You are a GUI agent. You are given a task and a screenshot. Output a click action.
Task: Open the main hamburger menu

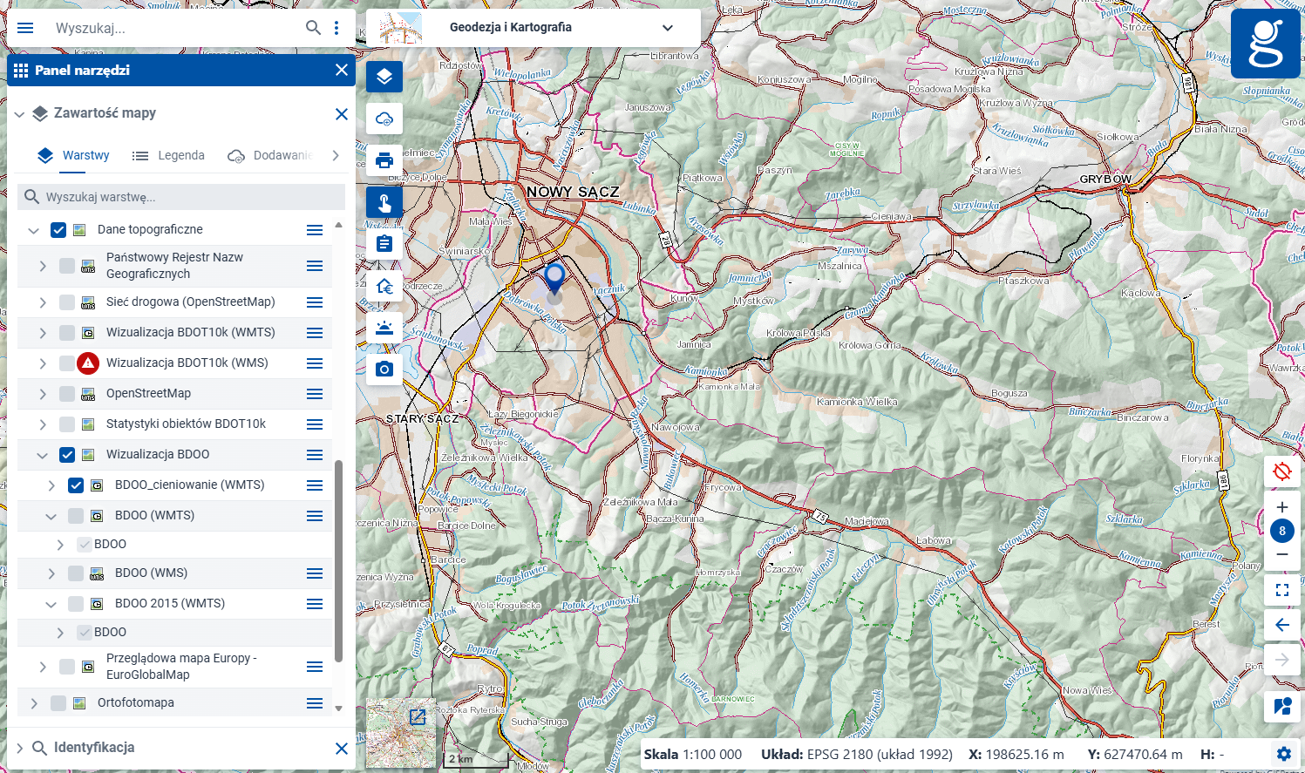[25, 28]
